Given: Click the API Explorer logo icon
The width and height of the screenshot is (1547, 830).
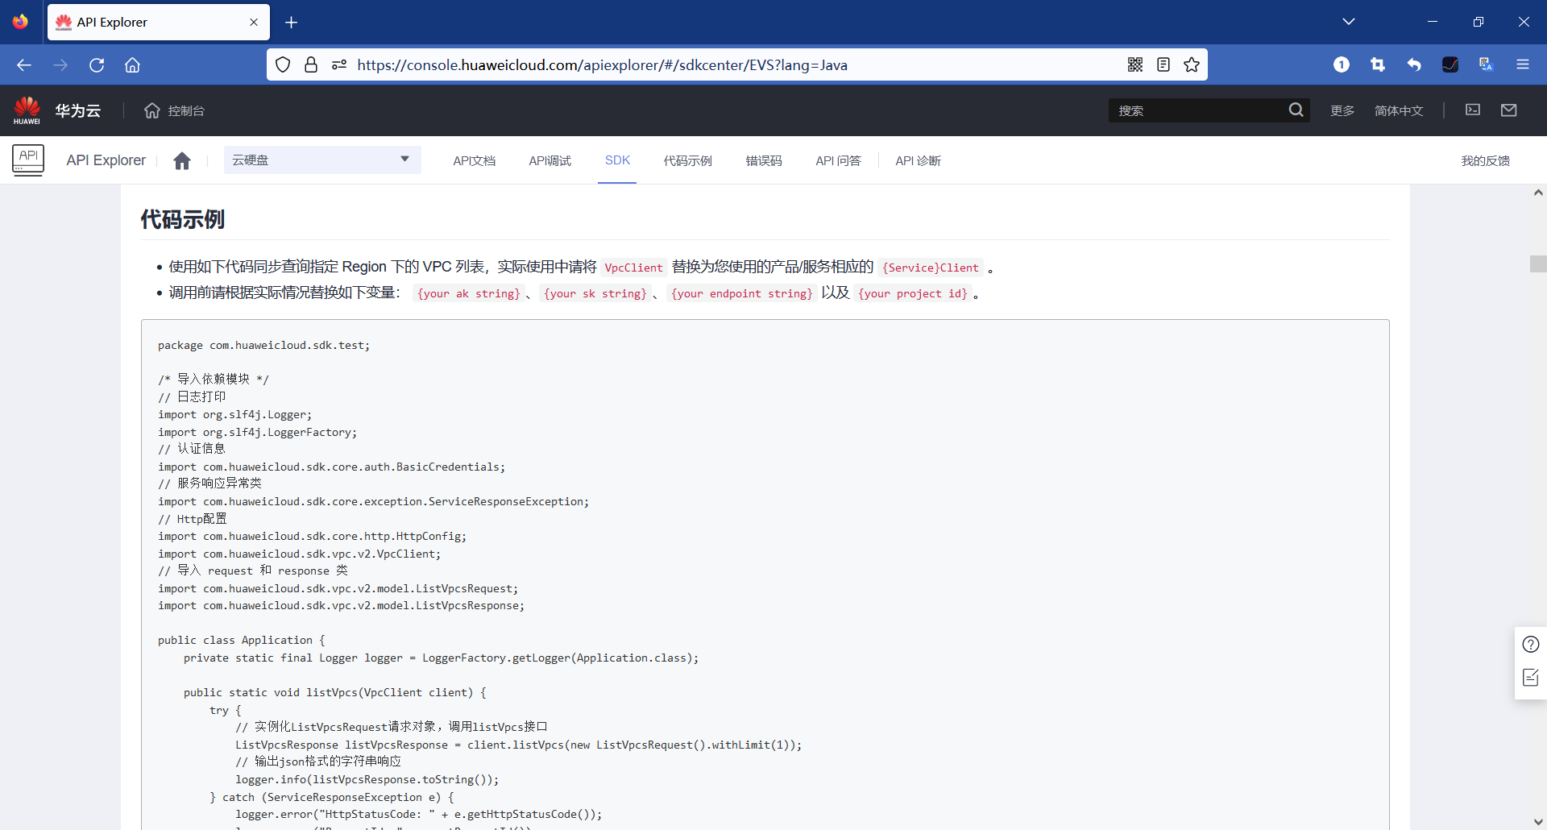Looking at the screenshot, I should (x=28, y=160).
